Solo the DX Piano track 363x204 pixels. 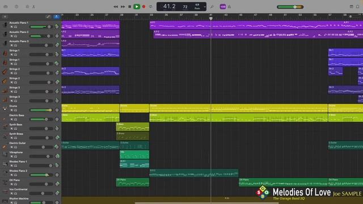click(x=15, y=184)
